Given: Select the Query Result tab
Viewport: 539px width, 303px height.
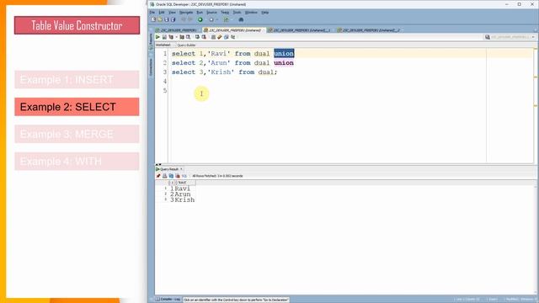Looking at the screenshot, I should [x=169, y=169].
